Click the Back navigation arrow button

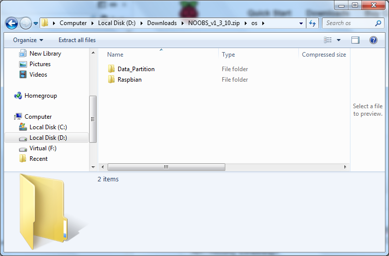coord(12,23)
